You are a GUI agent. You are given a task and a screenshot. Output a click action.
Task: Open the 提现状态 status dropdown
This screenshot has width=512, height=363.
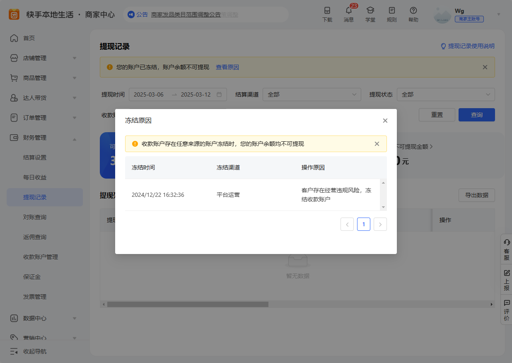click(446, 94)
